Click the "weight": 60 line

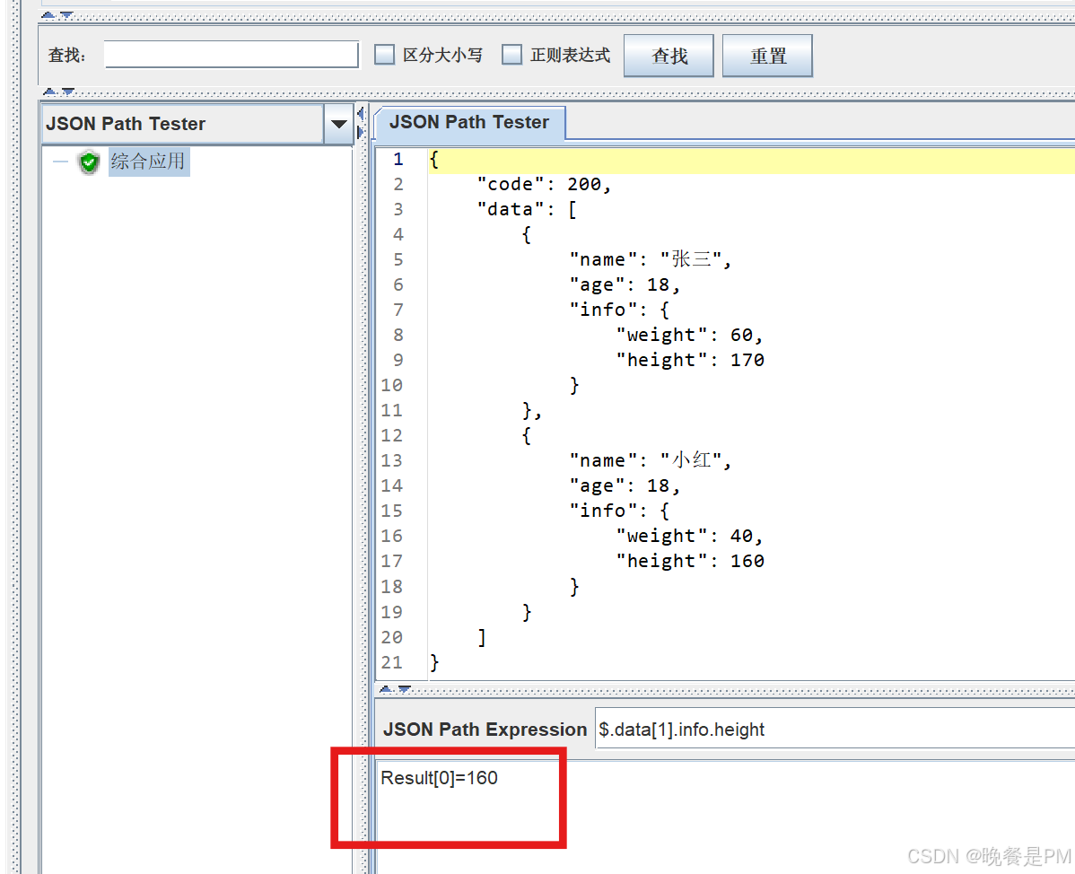(x=689, y=336)
